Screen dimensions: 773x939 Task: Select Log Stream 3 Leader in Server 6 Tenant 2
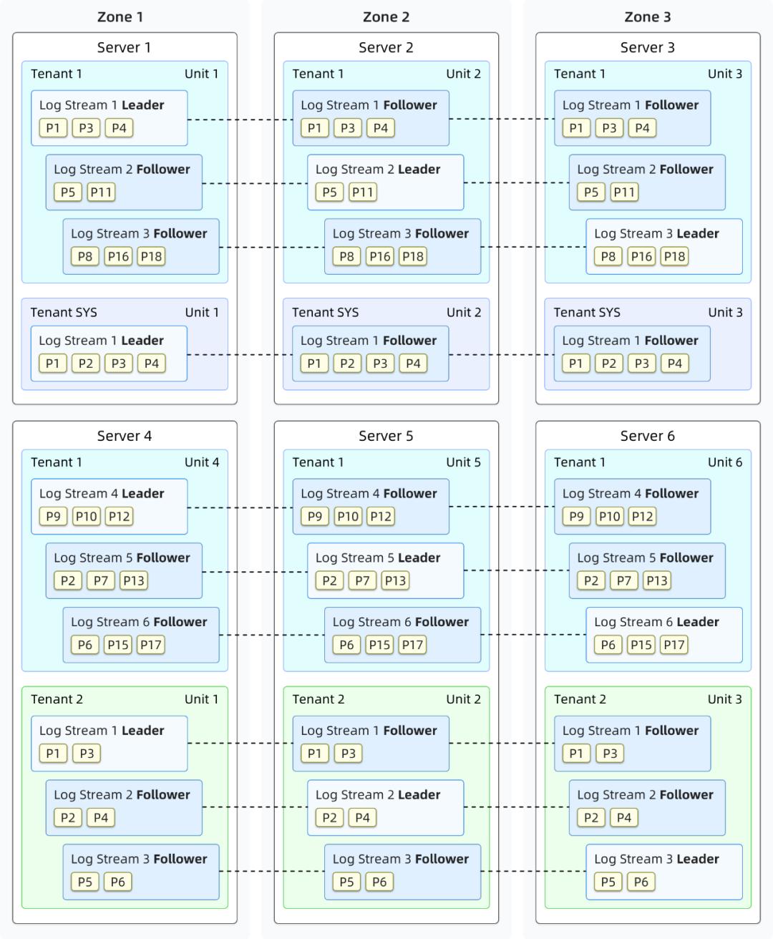click(664, 872)
